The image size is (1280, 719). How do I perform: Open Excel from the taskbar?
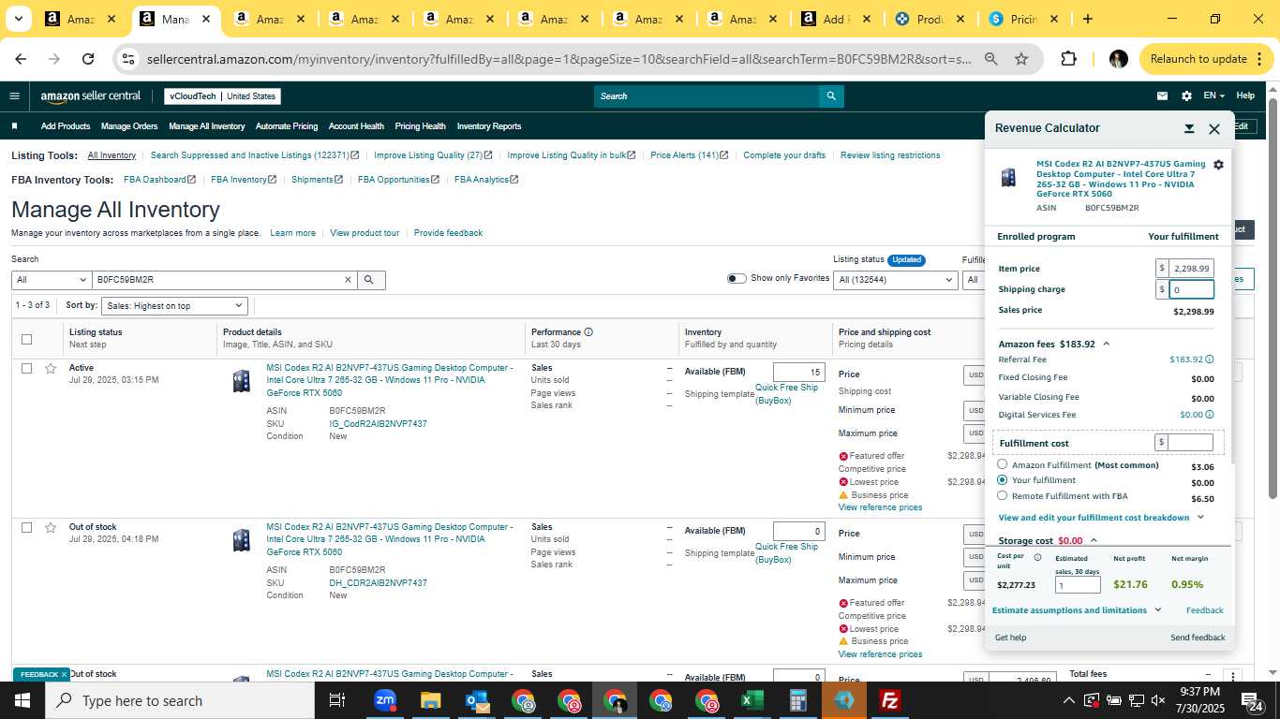tap(752, 700)
